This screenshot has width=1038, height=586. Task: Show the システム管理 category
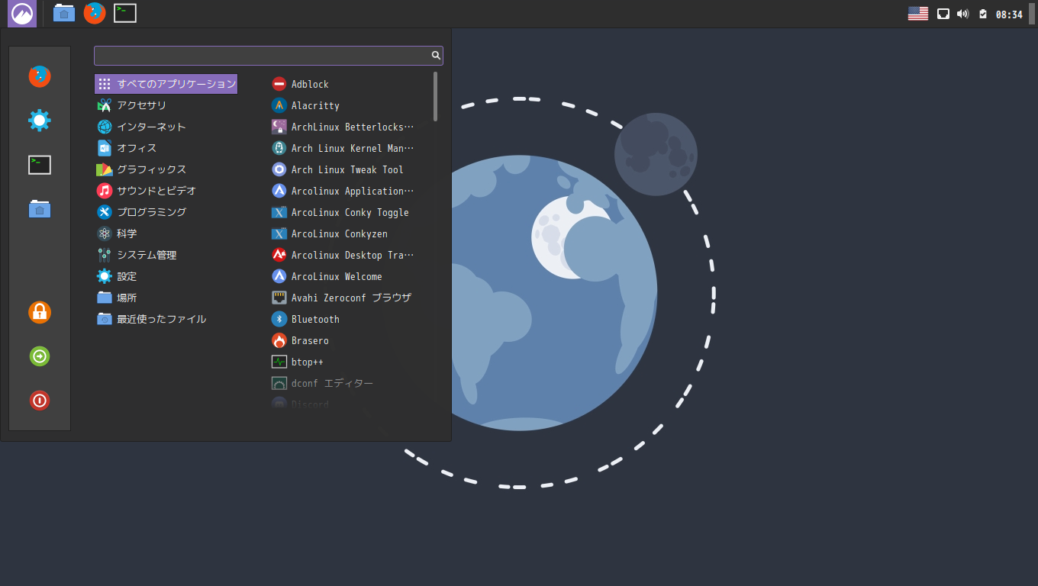166,255
